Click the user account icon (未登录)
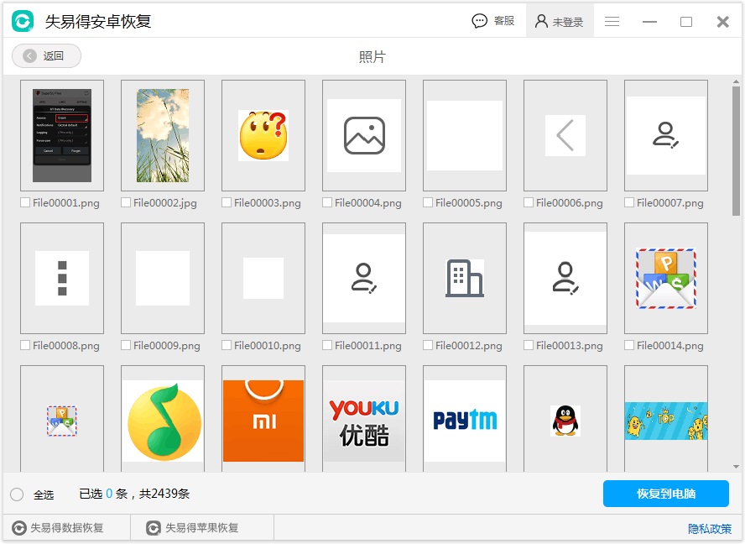This screenshot has width=745, height=544. [x=541, y=21]
